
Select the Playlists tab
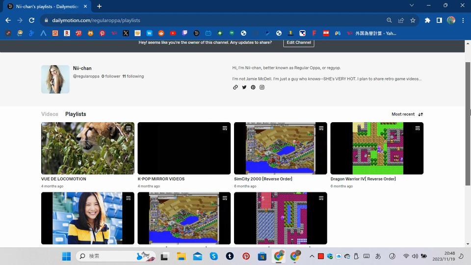[x=76, y=114]
